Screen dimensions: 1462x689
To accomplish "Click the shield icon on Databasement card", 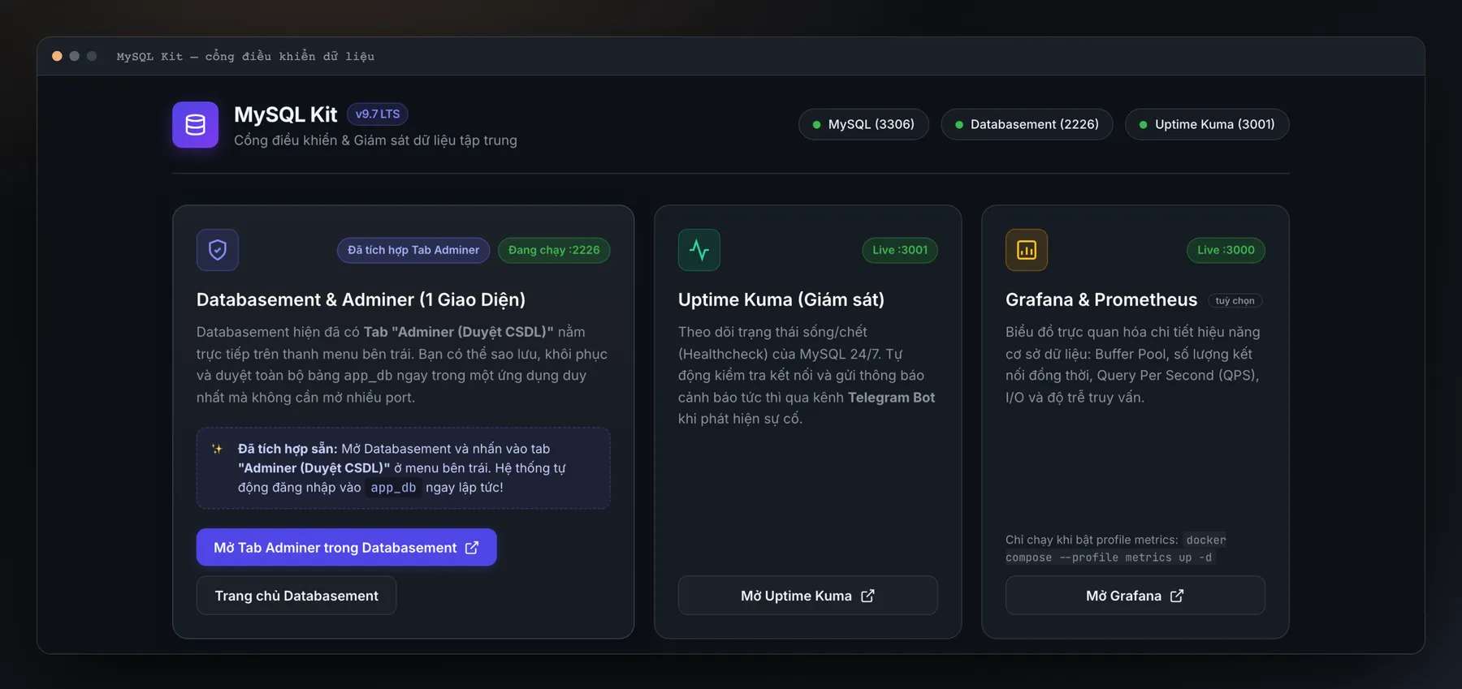I will pyautogui.click(x=217, y=250).
